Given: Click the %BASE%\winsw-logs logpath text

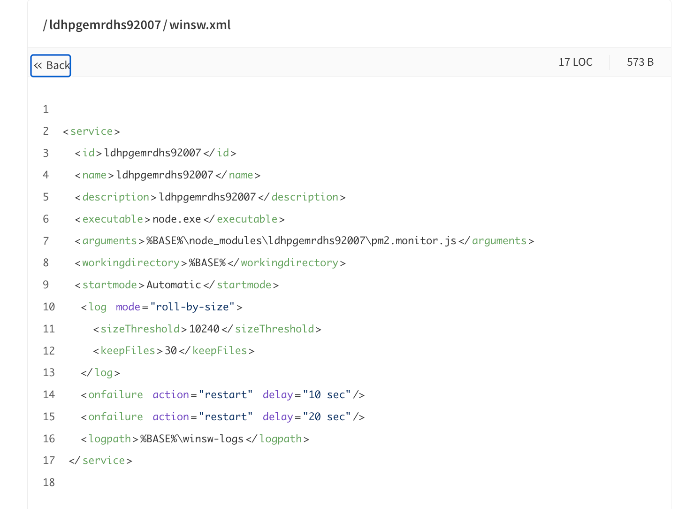Looking at the screenshot, I should pyautogui.click(x=192, y=439).
